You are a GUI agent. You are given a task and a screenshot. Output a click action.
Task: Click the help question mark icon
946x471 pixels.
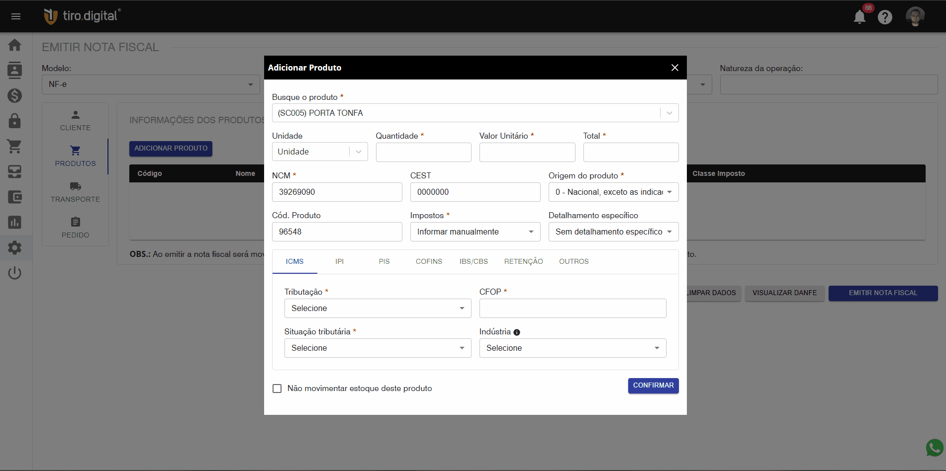coord(885,17)
